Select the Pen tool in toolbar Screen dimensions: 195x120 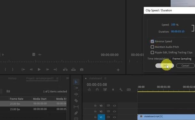[x=76, y=113]
